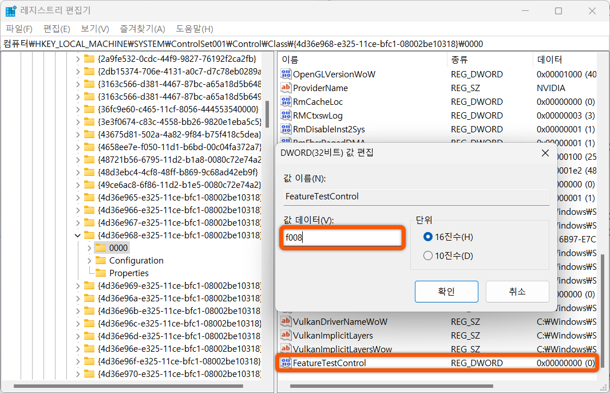Click the Registry Editor icon in title bar
Image resolution: width=610 pixels, height=393 pixels.
(10, 10)
